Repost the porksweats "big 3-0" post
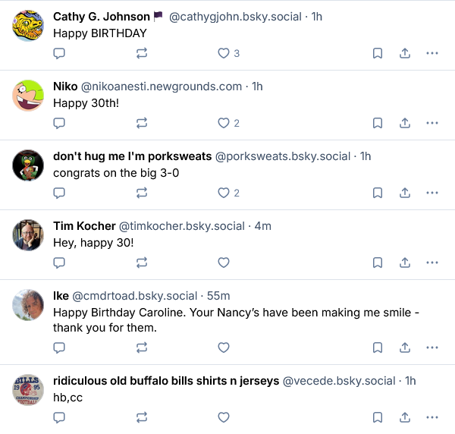 142,193
